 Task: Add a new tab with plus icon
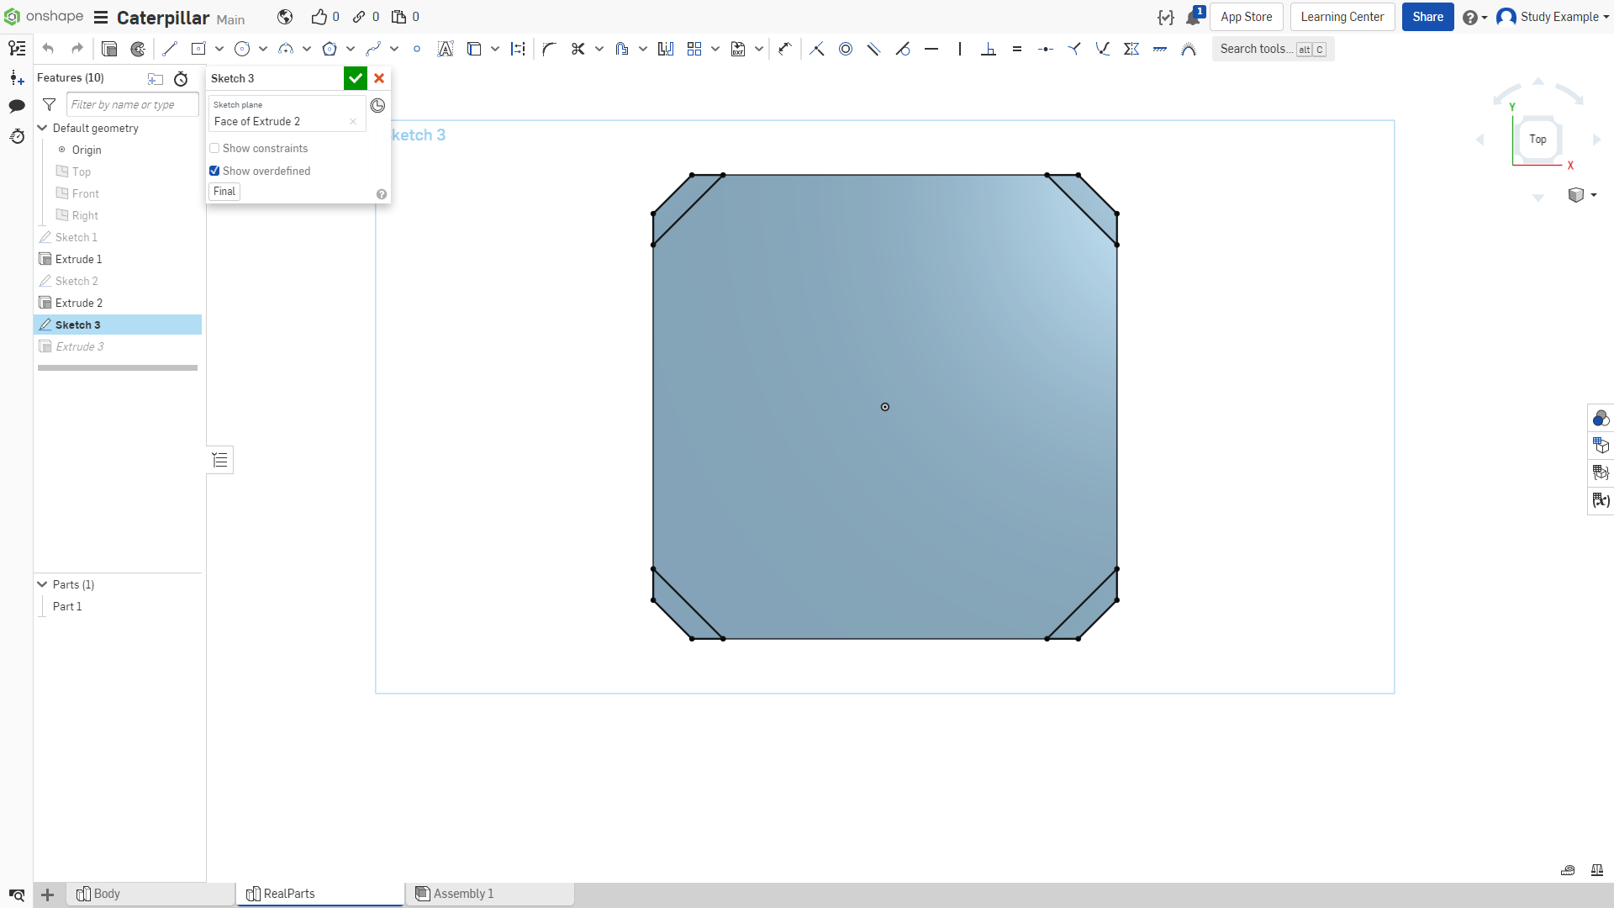(48, 895)
